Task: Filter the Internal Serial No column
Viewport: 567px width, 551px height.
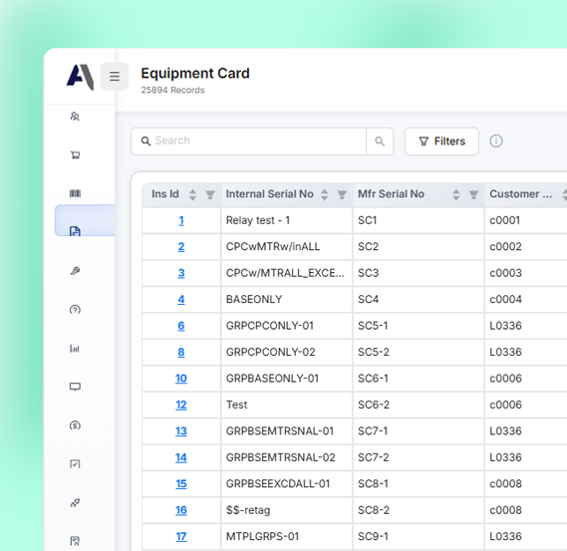Action: click(x=342, y=194)
